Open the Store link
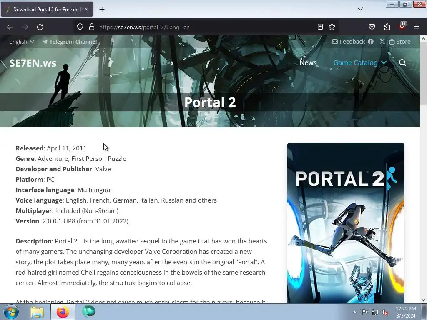Screen dimensions: 427x320 [400, 42]
